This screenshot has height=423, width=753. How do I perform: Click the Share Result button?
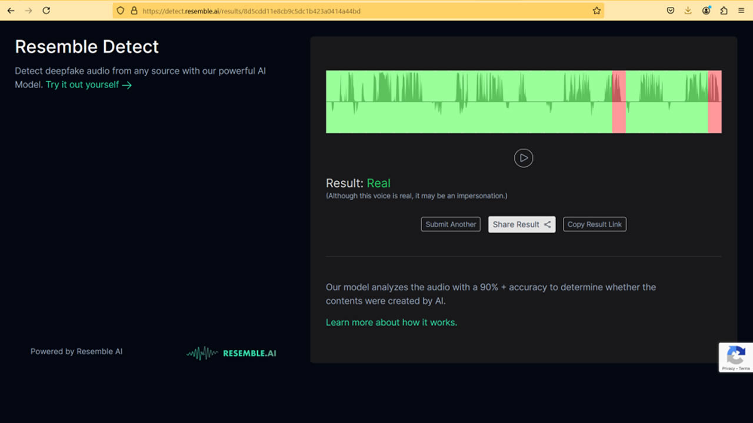(x=521, y=224)
